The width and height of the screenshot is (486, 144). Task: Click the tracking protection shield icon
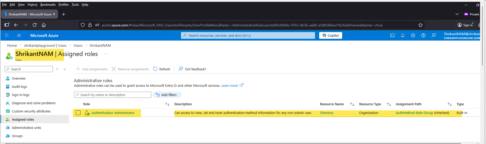(x=83, y=25)
